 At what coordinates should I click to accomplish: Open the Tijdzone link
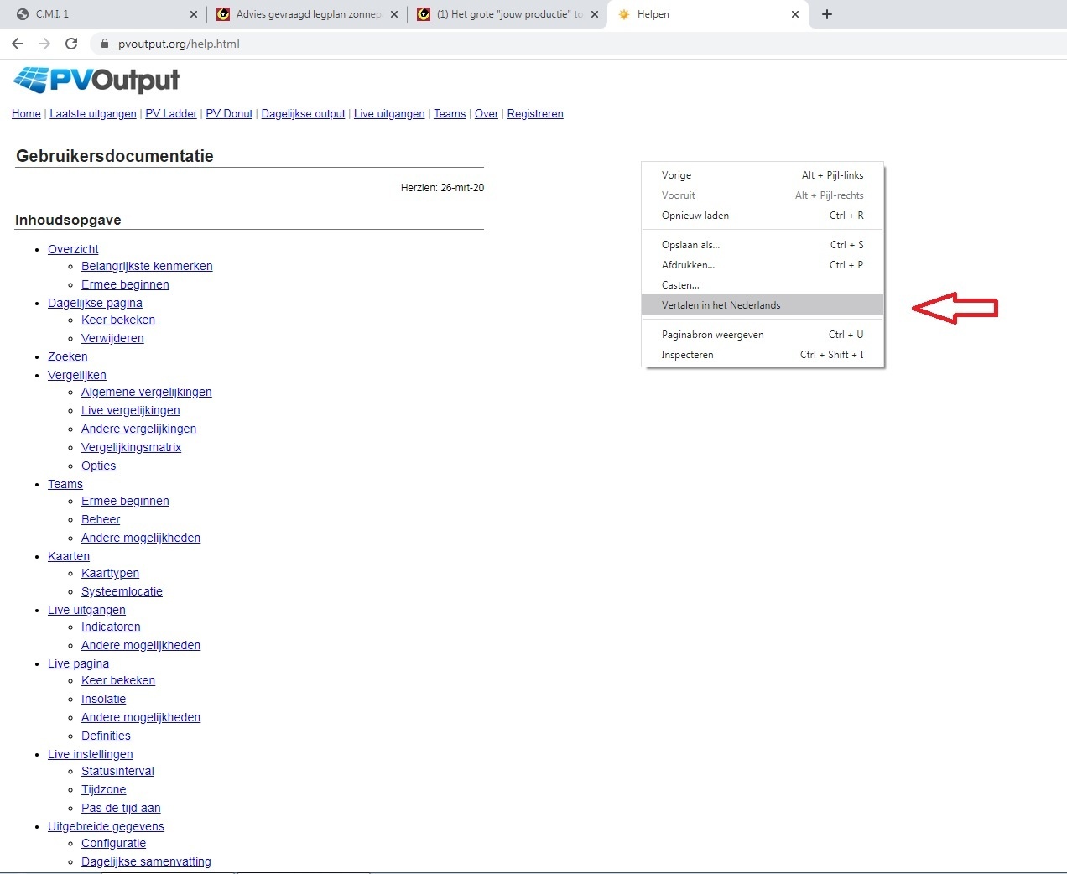tap(103, 789)
